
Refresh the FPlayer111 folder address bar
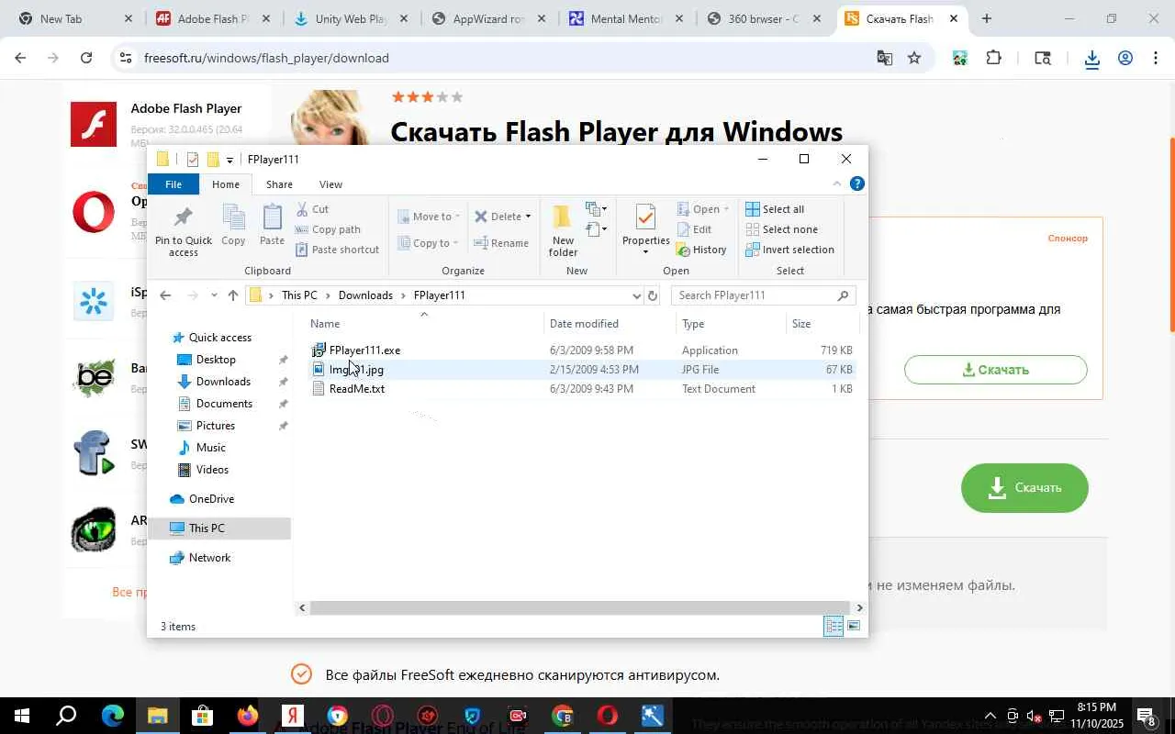(653, 295)
